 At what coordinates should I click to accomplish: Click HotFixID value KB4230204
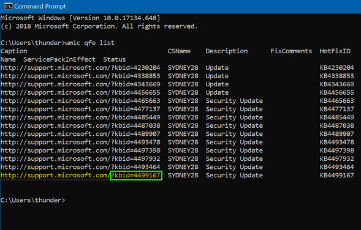point(337,67)
